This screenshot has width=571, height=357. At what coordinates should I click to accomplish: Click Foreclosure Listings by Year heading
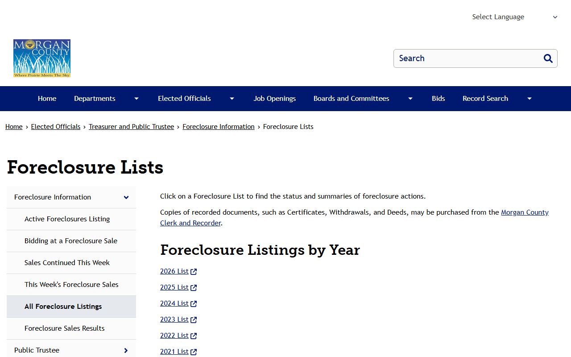pyautogui.click(x=260, y=250)
